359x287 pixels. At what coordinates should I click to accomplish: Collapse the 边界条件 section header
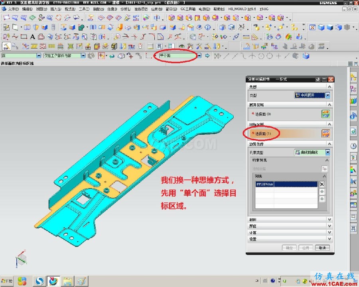coord(290,144)
